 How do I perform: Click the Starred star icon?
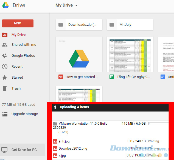[5, 77]
